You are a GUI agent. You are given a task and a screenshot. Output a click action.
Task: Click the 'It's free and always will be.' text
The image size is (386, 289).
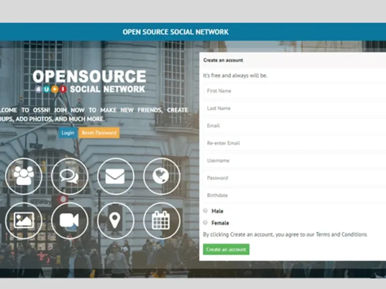point(235,76)
